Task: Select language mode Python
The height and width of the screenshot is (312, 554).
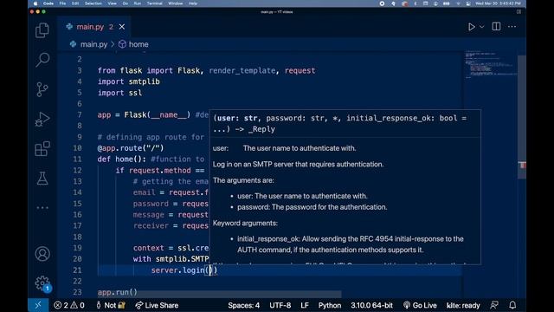Action: 330,305
